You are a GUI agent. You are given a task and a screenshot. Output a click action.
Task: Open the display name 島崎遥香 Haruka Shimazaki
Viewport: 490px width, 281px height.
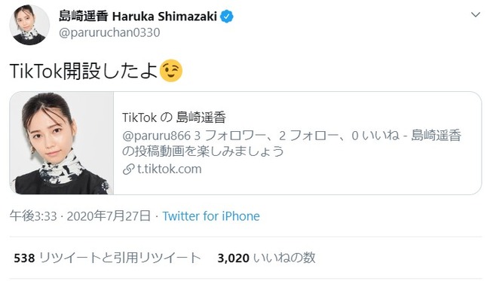click(x=138, y=17)
